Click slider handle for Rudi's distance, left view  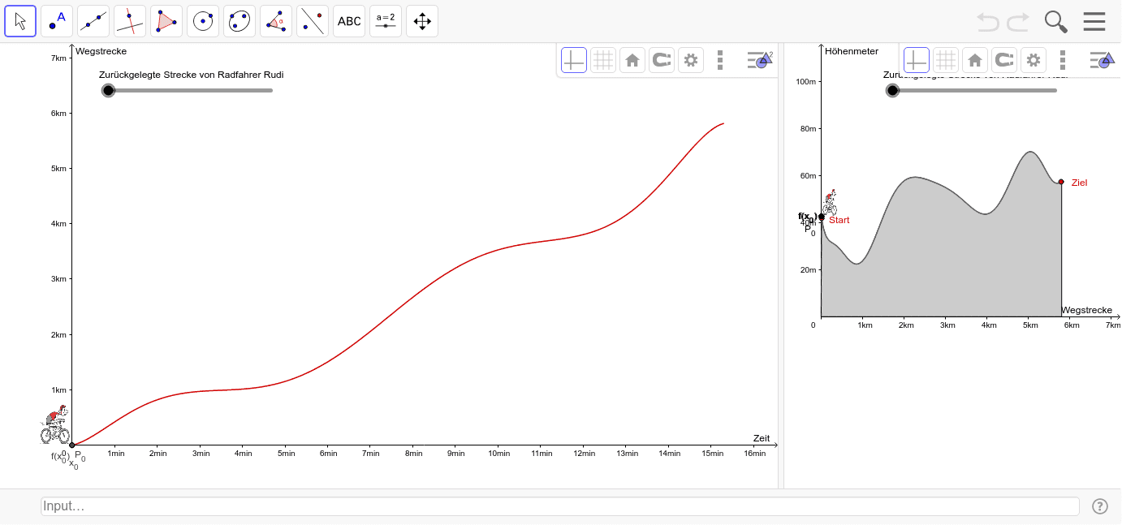(x=109, y=90)
